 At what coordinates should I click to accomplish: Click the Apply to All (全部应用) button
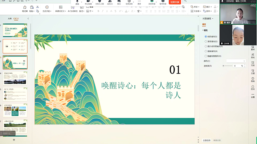coord(207,140)
